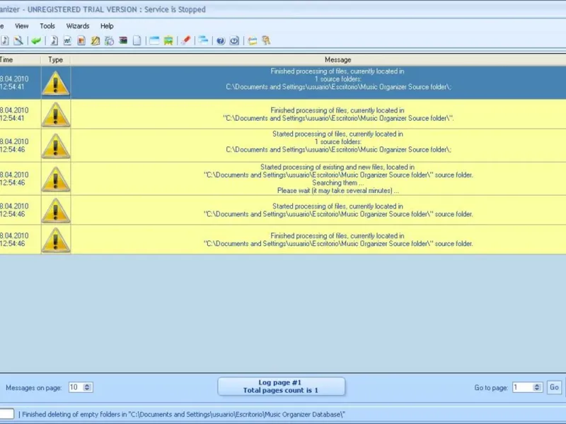Screen dimensions: 566x424
Task: Select last 'Finished processing of files' message row
Action: (283, 240)
